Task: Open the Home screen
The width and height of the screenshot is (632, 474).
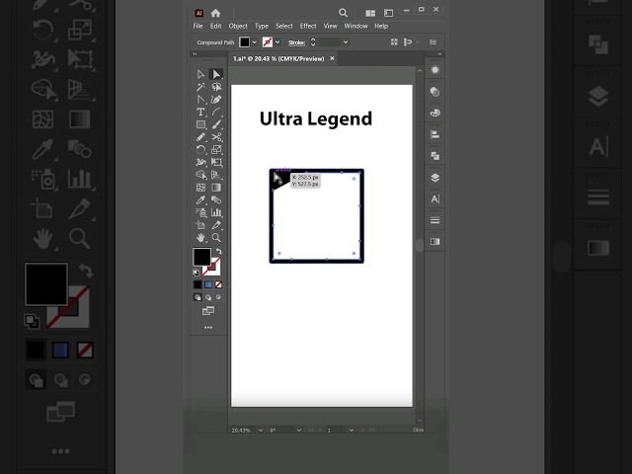Action: pyautogui.click(x=215, y=13)
